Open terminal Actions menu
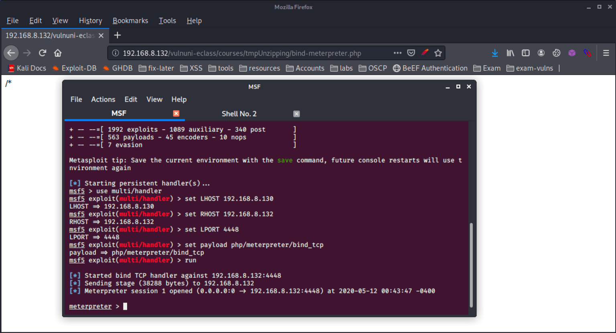 point(103,99)
